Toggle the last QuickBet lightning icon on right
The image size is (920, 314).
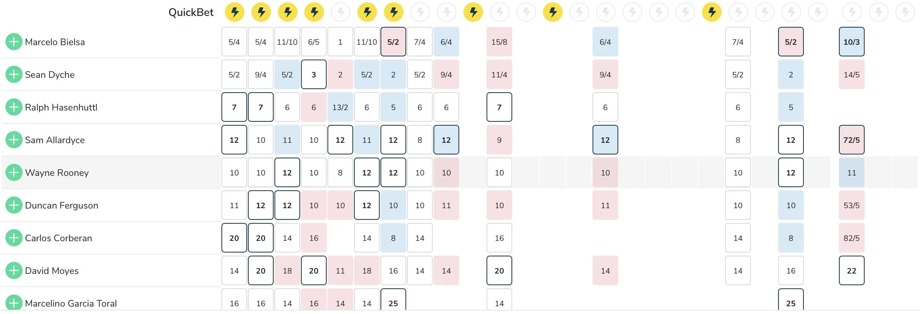coord(905,12)
